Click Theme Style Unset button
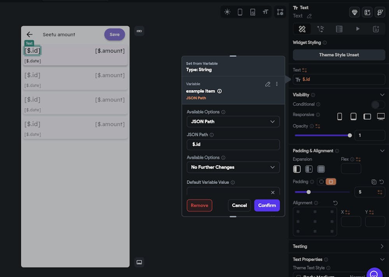389x277 pixels. pos(339,55)
